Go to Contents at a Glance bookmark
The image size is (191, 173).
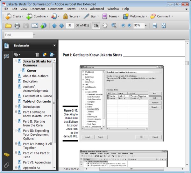pos(37,96)
